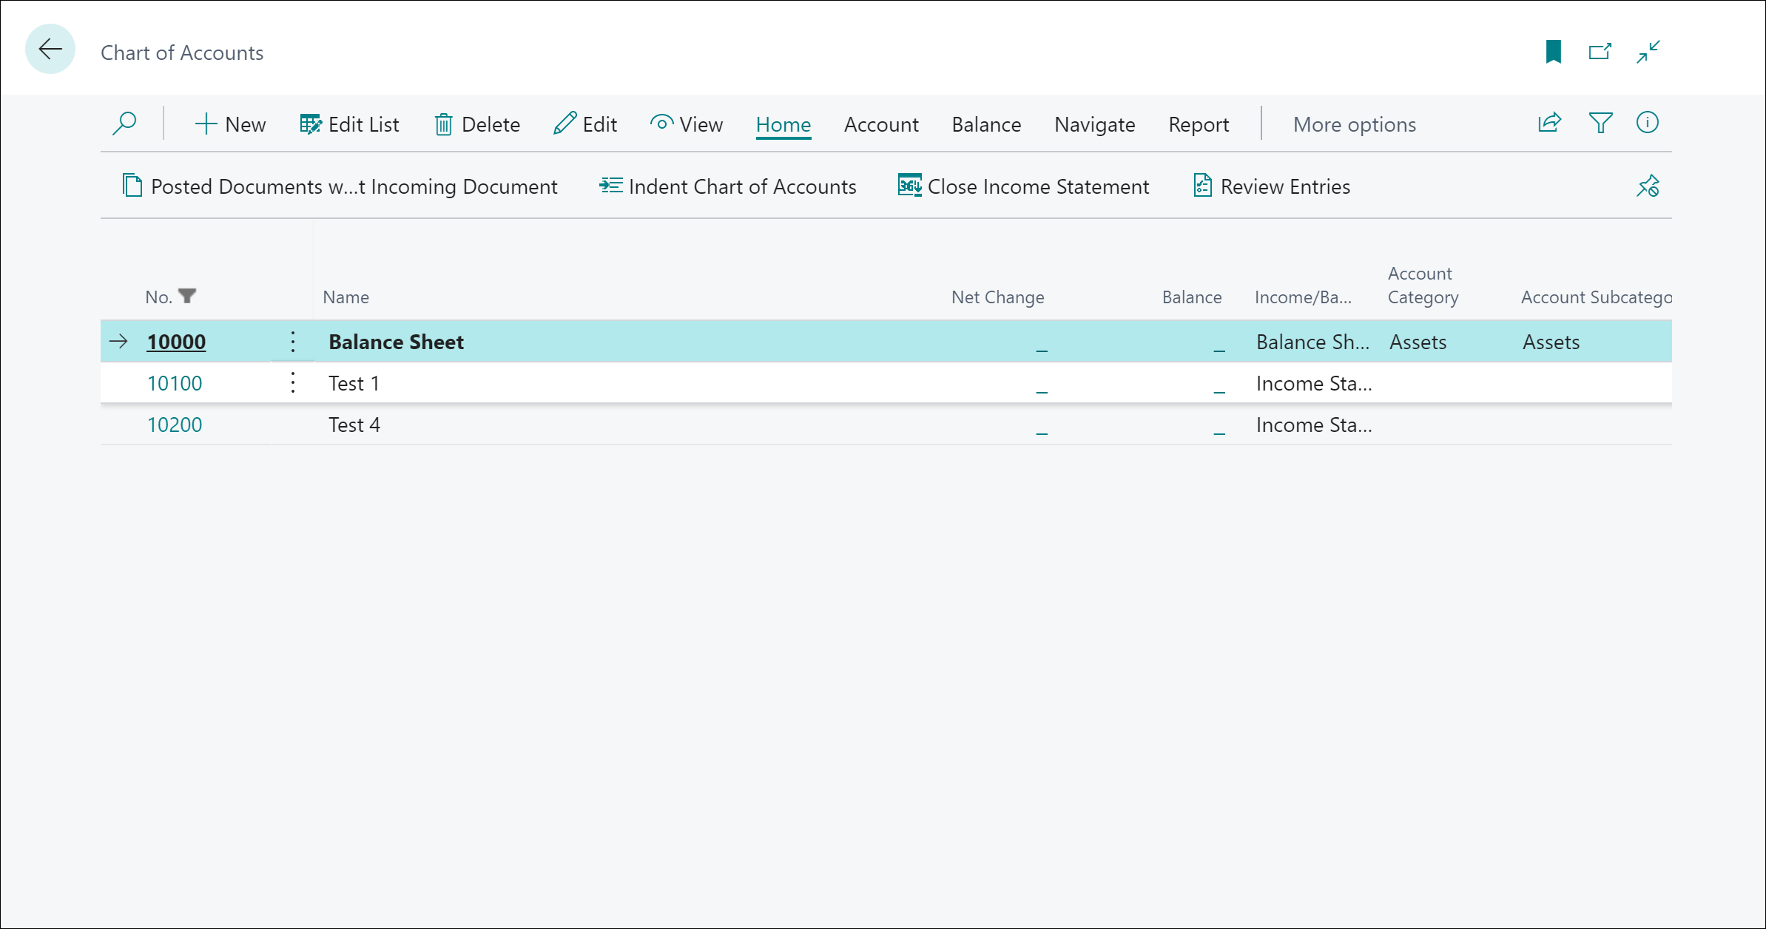The image size is (1766, 929).
Task: Open the Balance column header menu
Action: click(1192, 297)
